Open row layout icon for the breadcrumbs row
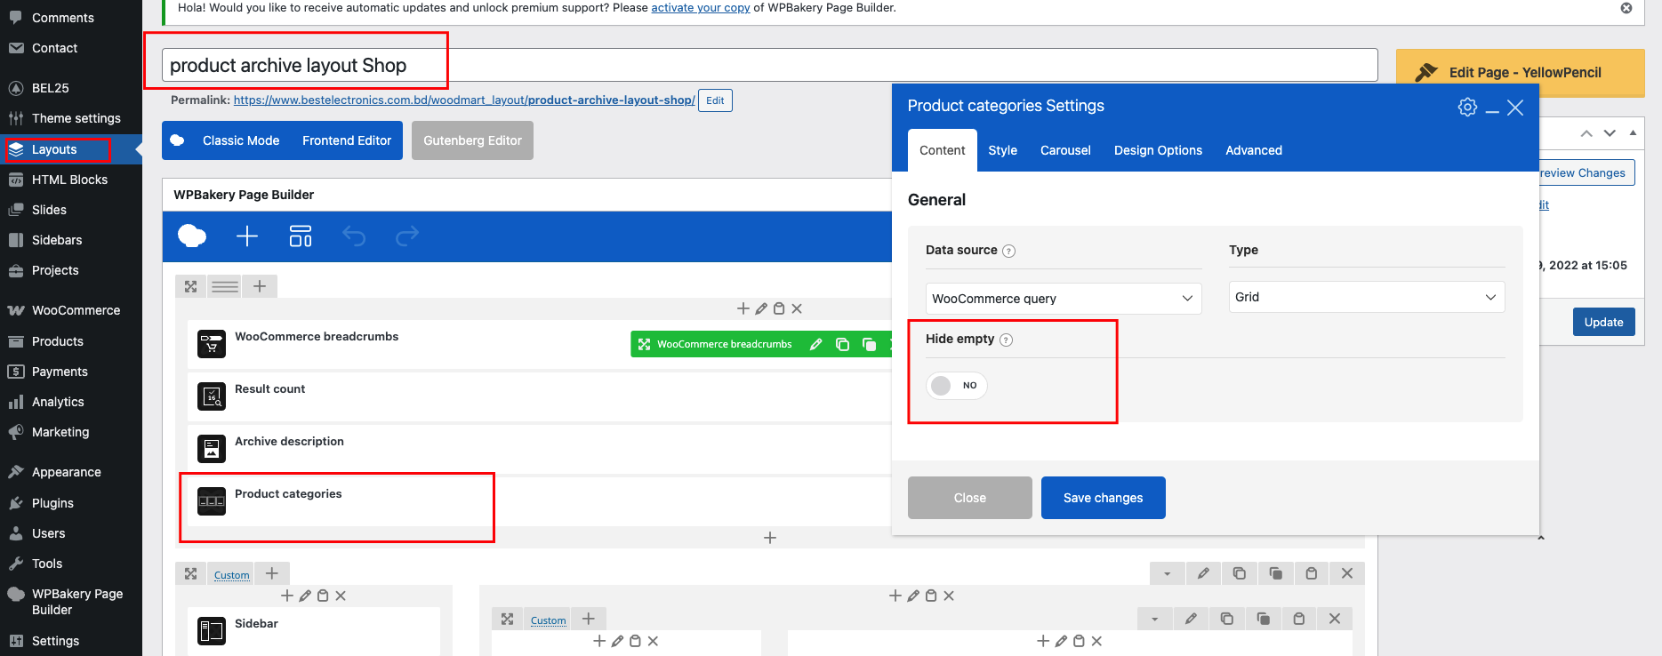Screen dimensions: 1662x656 225,286
